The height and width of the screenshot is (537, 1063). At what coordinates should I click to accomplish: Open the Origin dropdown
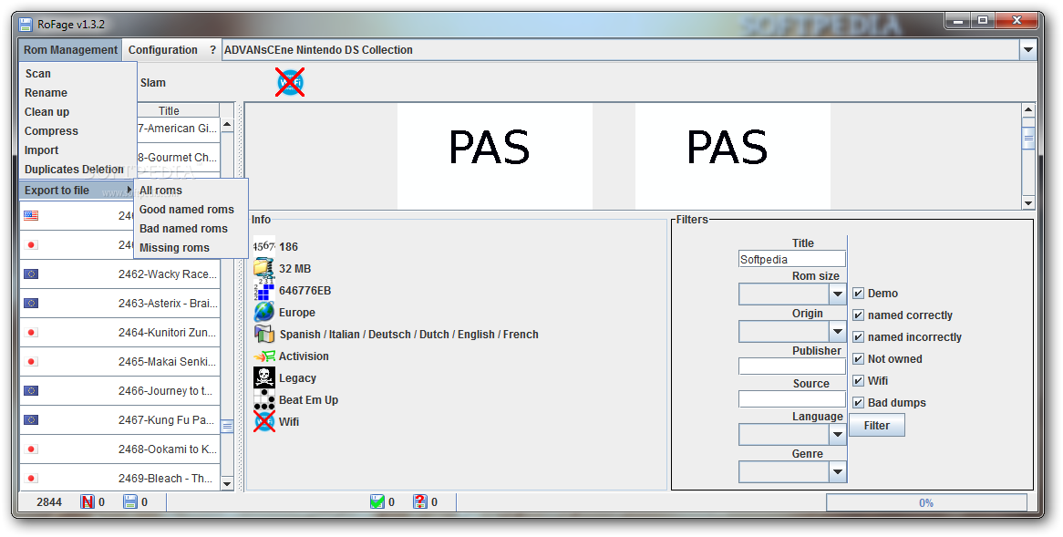tap(837, 332)
